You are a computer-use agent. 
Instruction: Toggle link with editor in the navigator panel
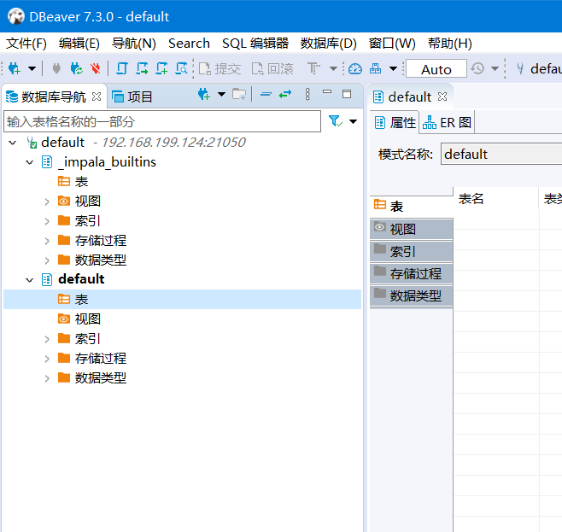[285, 95]
